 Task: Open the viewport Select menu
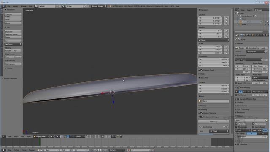(16, 136)
